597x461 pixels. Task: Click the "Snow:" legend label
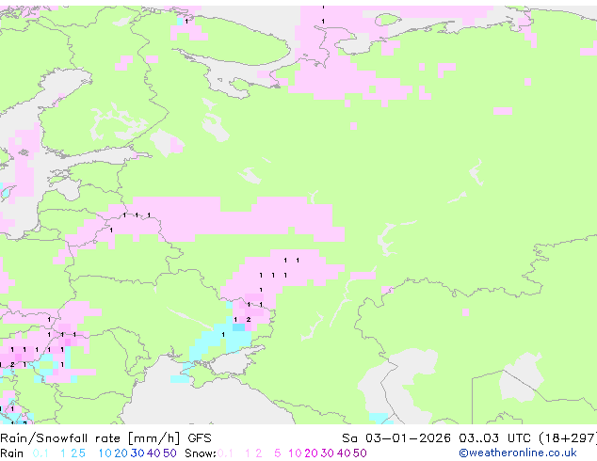201,453
